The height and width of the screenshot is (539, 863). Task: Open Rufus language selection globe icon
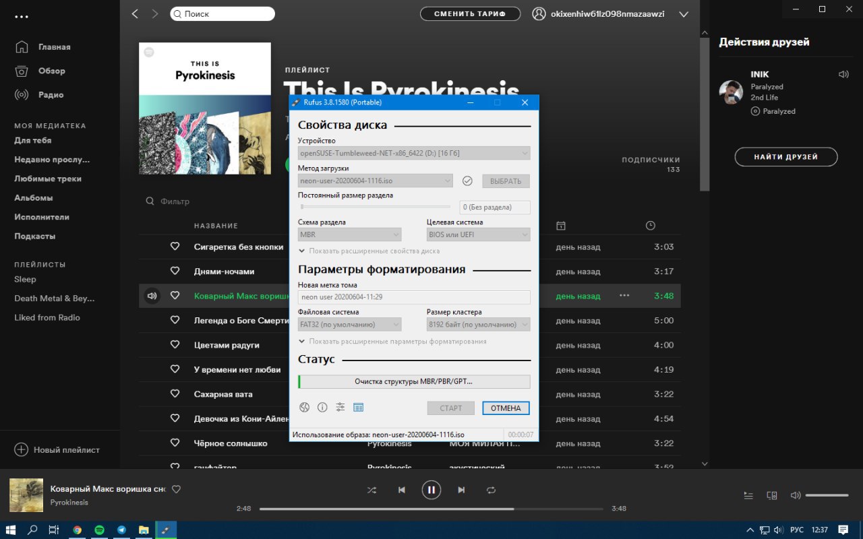point(304,407)
